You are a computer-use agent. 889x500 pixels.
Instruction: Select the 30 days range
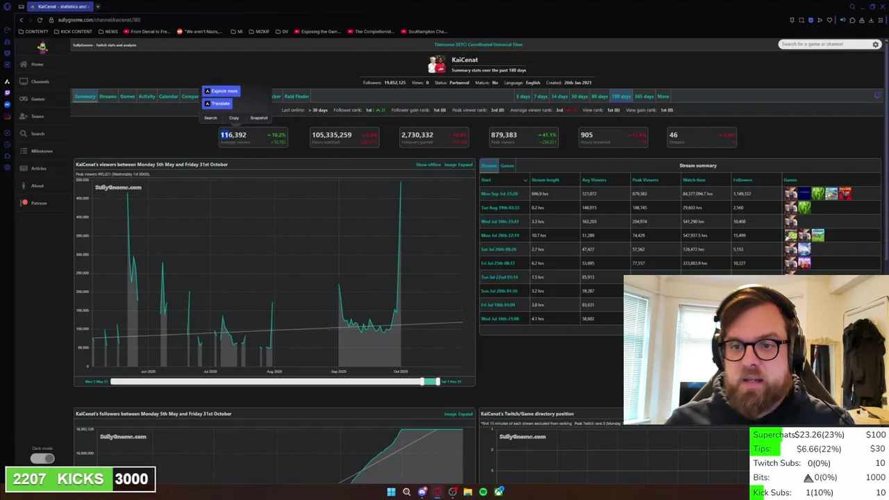click(579, 97)
